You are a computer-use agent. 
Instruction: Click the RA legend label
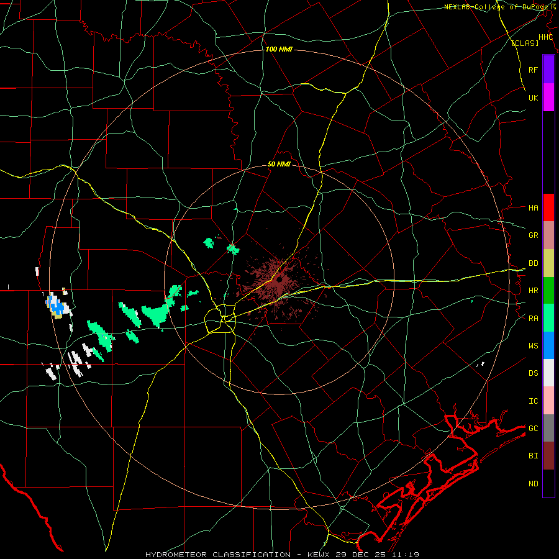pyautogui.click(x=533, y=318)
